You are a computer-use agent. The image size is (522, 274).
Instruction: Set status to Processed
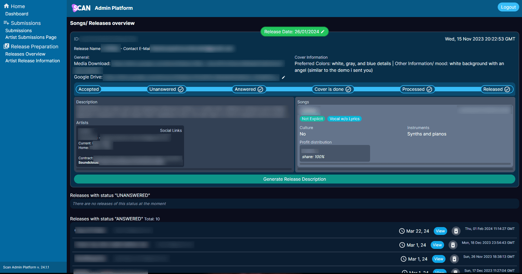[x=417, y=89]
